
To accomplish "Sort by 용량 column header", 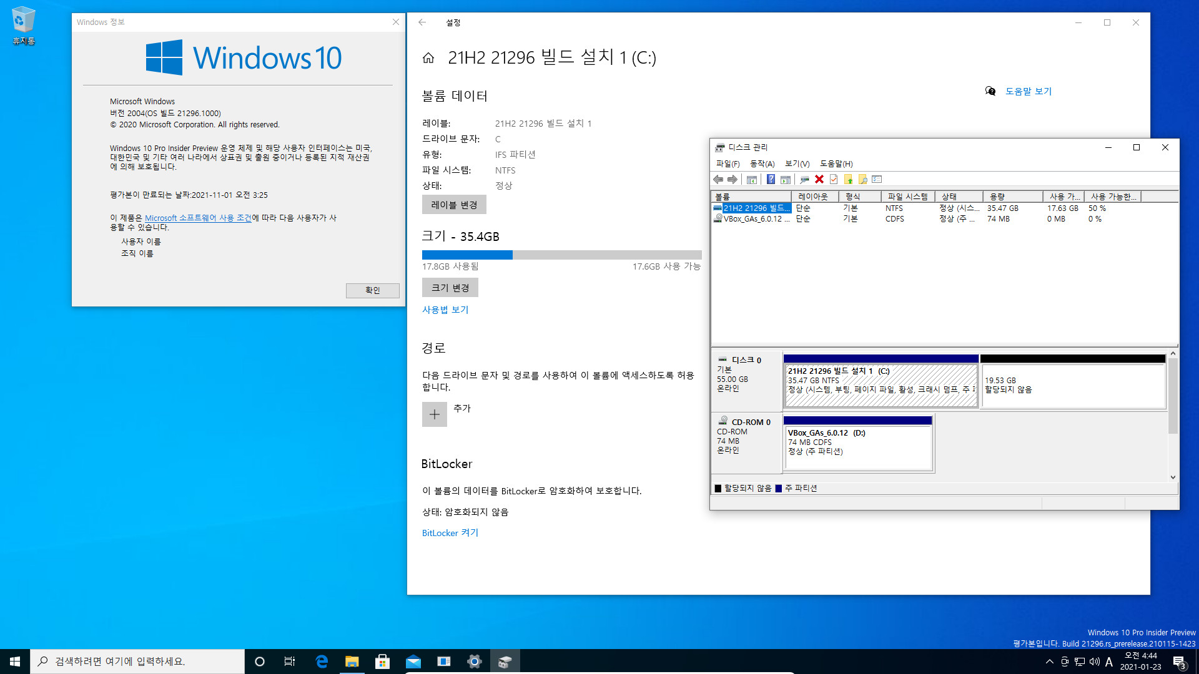I will 1012,197.
